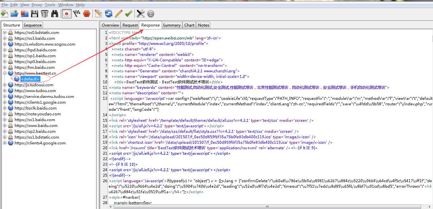The image size is (433, 209).
Task: Select the https://sp0.baidu.com host label
Action: tap(35, 62)
